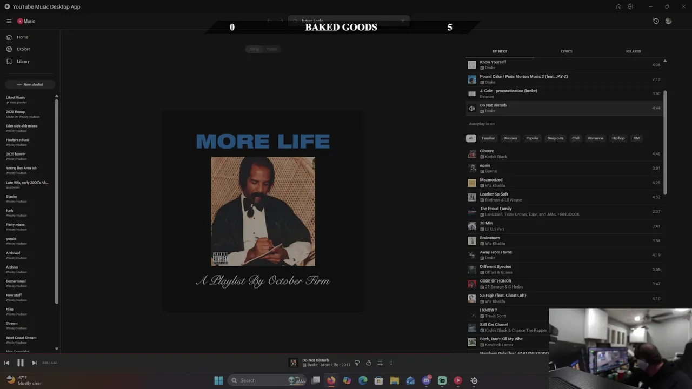Skip to next track
Image resolution: width=692 pixels, height=389 pixels.
tap(34, 363)
